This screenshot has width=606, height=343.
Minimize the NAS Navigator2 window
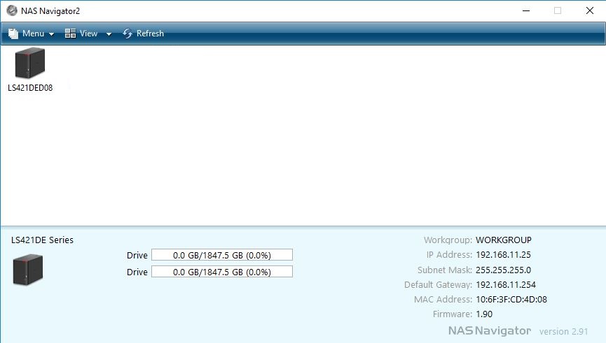point(526,10)
